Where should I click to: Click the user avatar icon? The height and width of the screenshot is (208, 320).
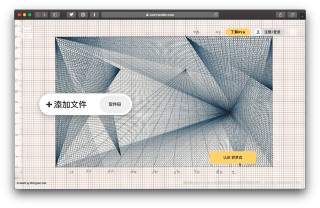click(258, 32)
